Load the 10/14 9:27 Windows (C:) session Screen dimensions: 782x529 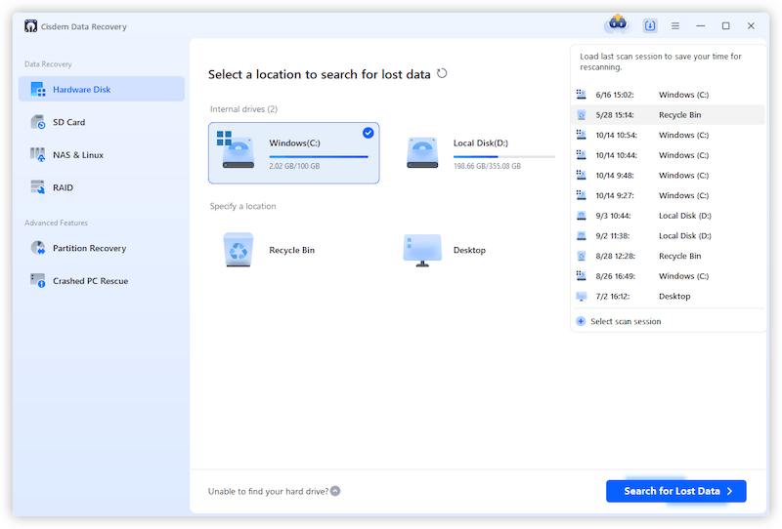[668, 195]
